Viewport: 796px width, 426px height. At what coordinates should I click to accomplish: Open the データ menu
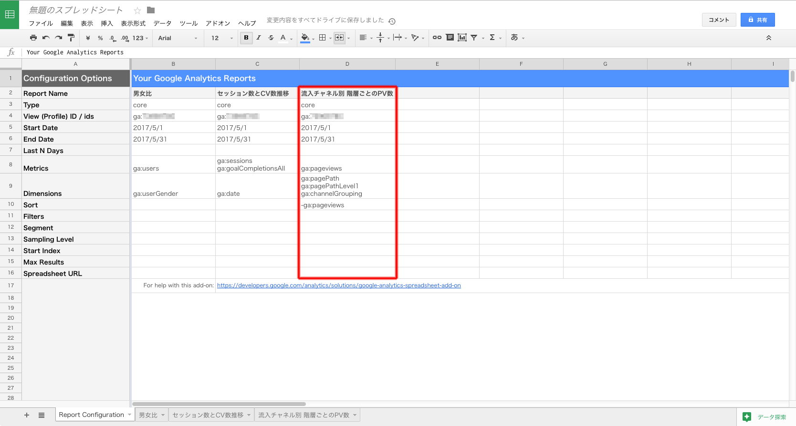[162, 23]
